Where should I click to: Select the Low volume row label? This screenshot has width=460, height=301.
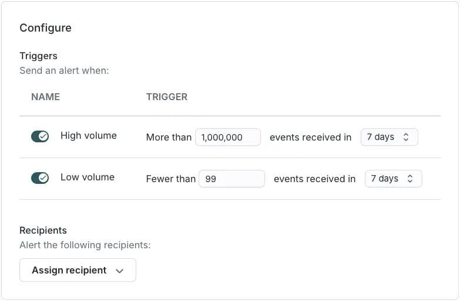coord(88,177)
